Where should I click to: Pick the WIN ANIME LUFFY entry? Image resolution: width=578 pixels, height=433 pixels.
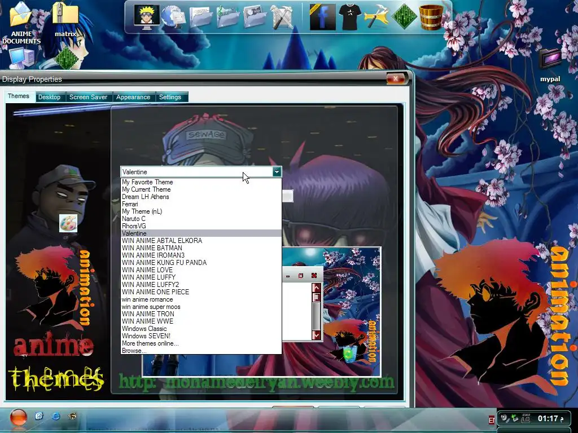[x=202, y=277]
